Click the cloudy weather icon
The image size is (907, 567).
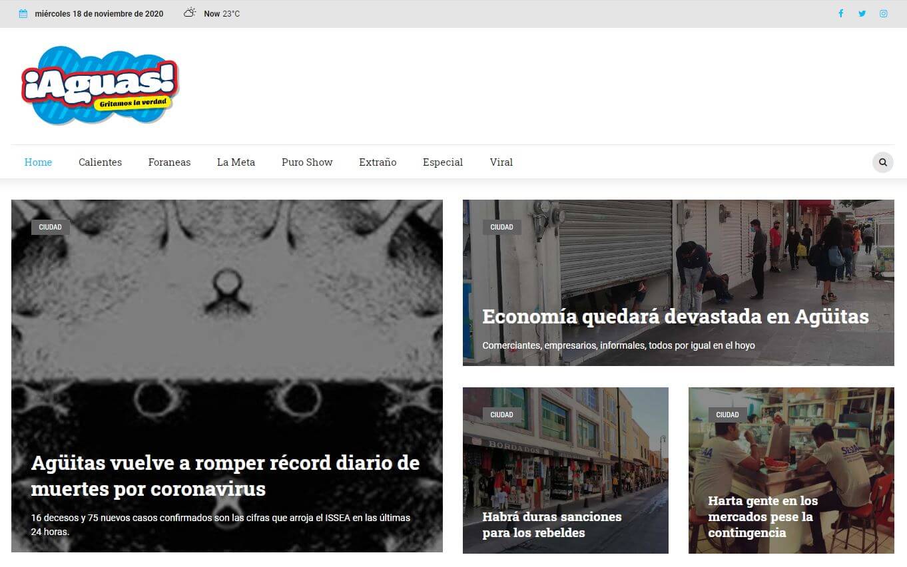point(190,13)
